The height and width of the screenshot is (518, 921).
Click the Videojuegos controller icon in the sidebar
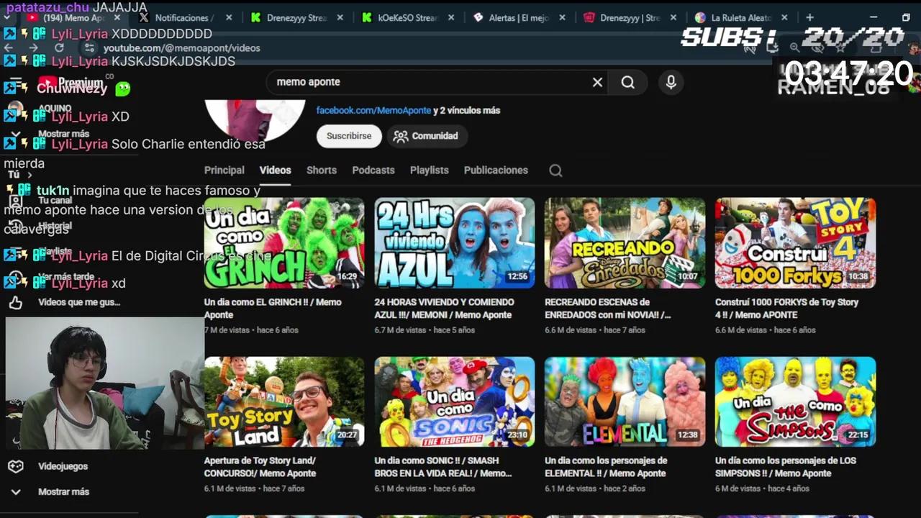pyautogui.click(x=16, y=466)
